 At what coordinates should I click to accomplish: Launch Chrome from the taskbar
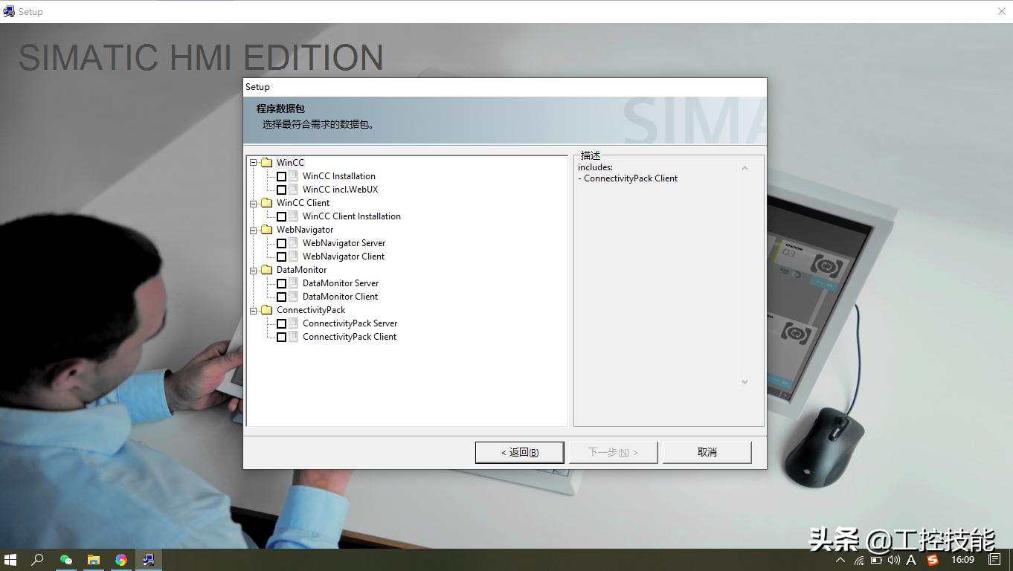121,560
